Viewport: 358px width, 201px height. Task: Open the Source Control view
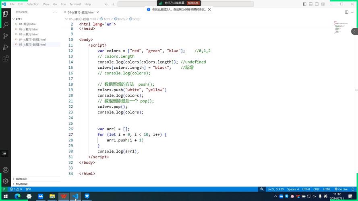(x=6, y=36)
